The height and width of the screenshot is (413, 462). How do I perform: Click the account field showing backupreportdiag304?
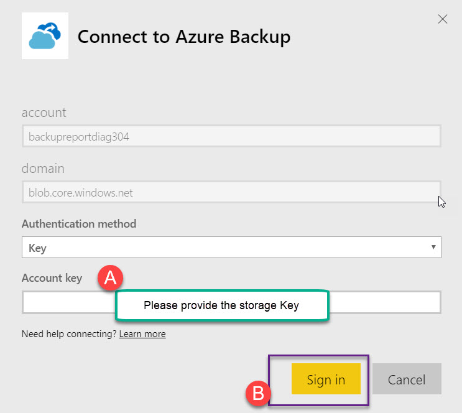click(x=231, y=136)
